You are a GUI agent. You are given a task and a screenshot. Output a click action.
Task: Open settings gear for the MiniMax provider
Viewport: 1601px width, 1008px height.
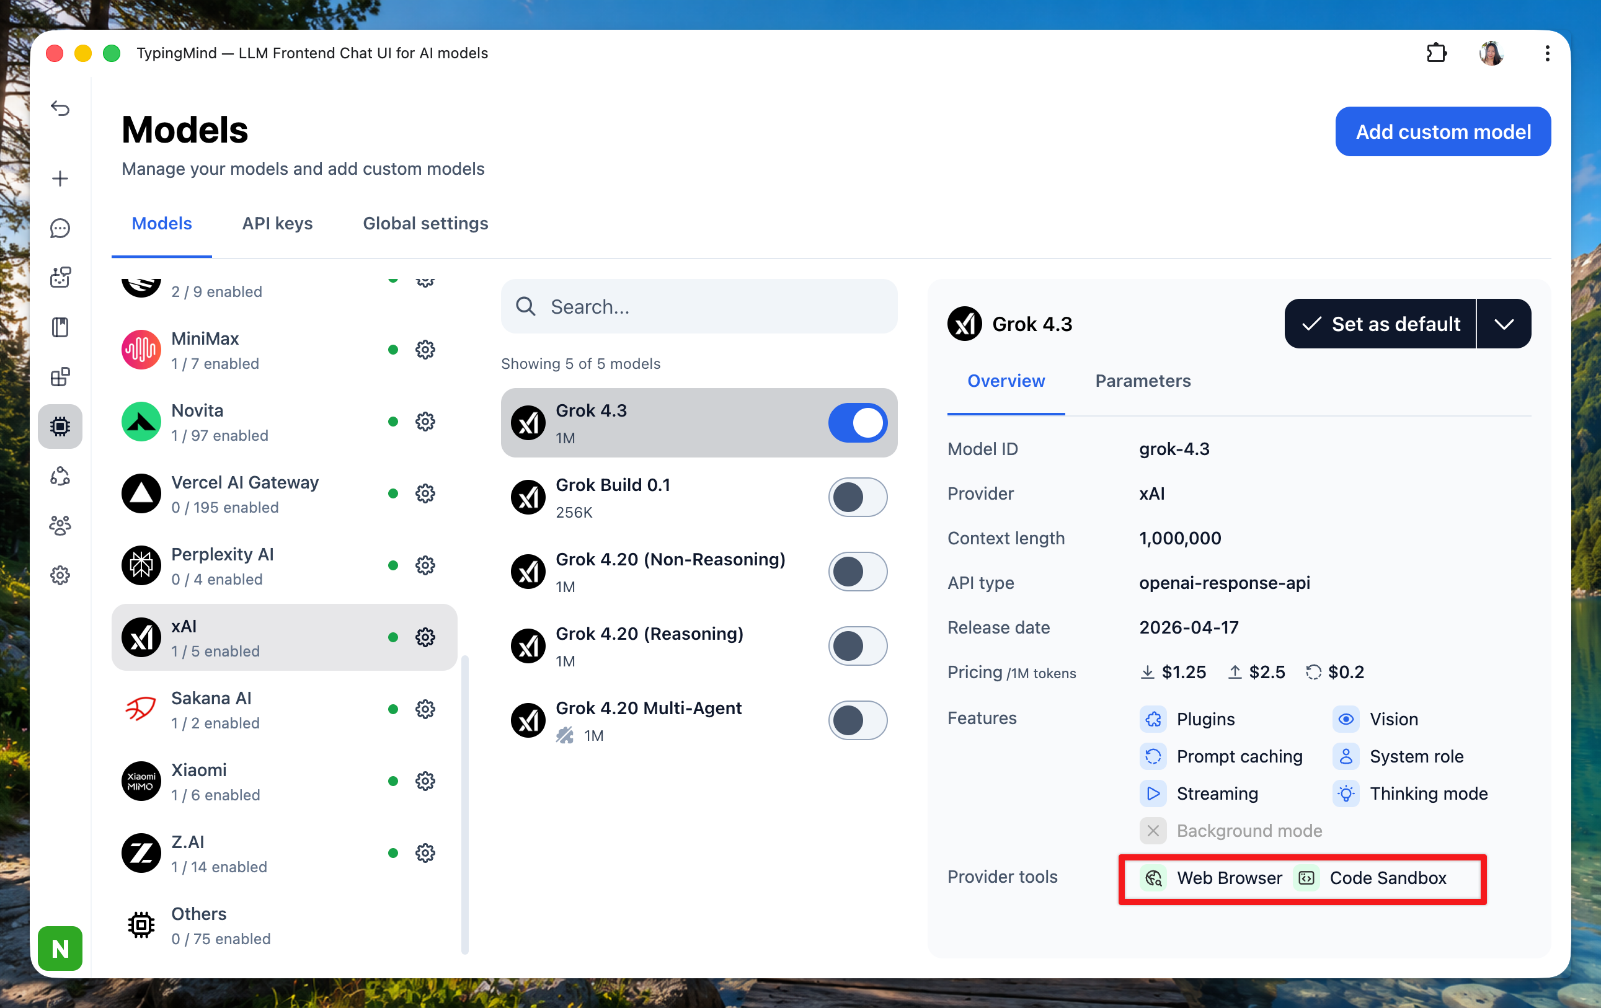click(x=425, y=350)
